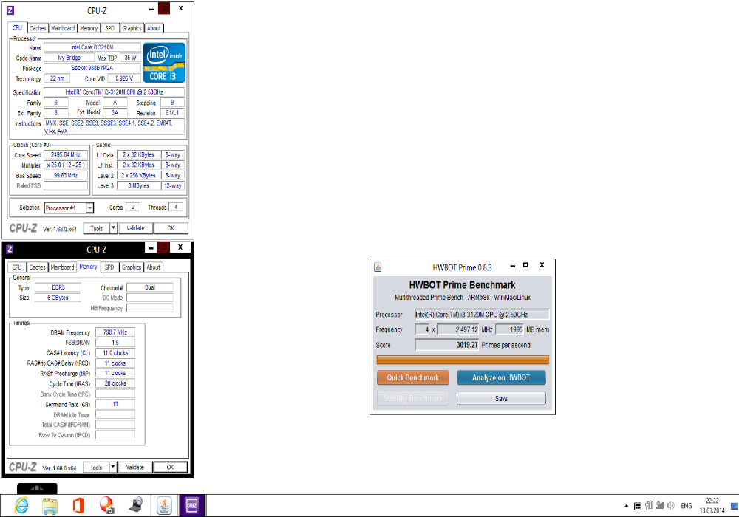Viewport: 739px width, 517px height.
Task: Click Validate in top CPU-Z window
Action: click(136, 228)
